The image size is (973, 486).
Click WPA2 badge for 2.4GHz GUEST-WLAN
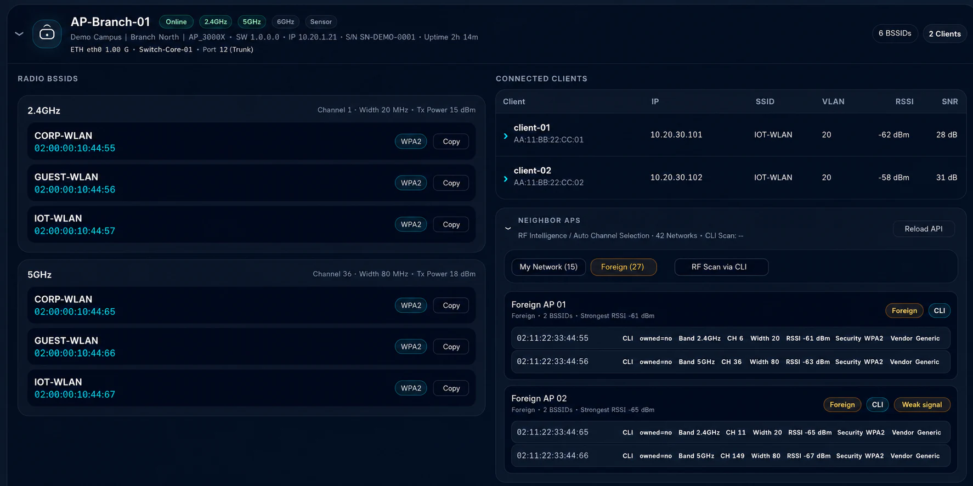pos(411,183)
